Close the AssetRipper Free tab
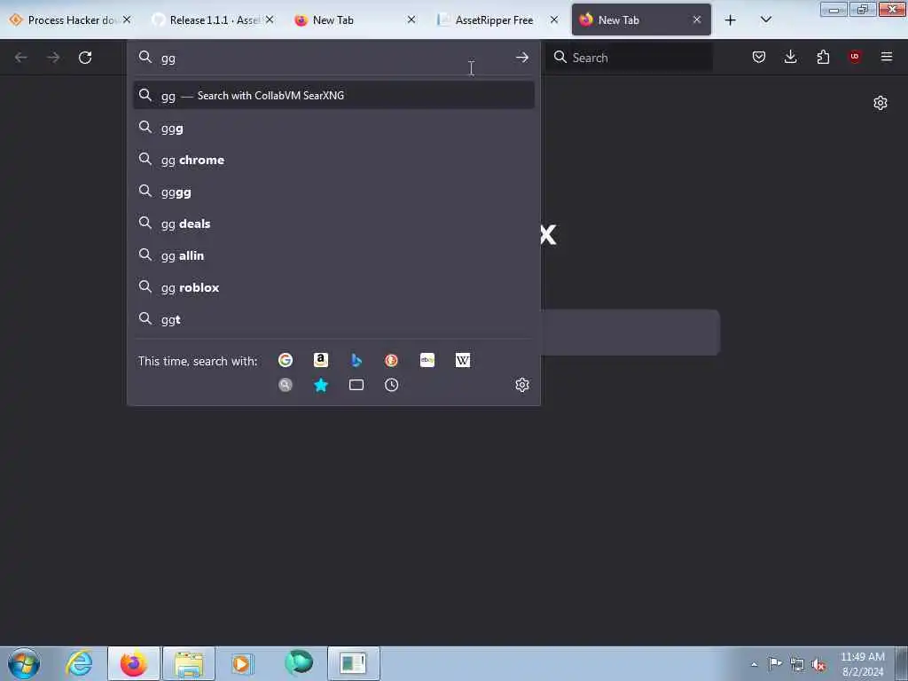Viewport: 908px width, 681px height. point(554,20)
